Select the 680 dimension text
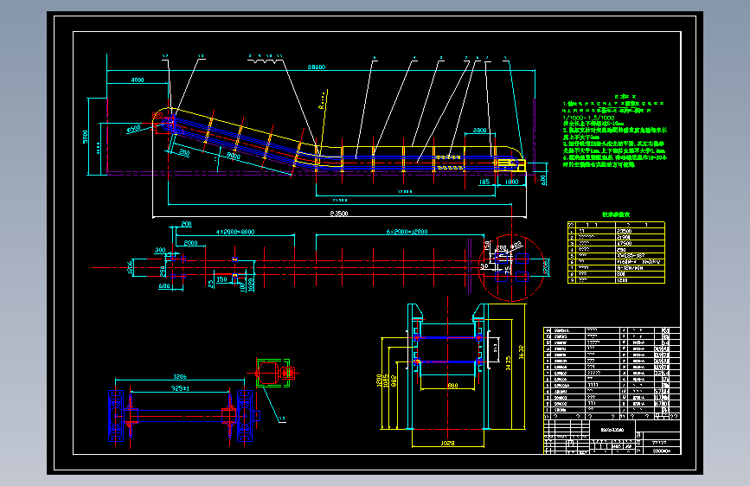Image resolution: width=750 pixels, height=486 pixels. tap(164, 286)
